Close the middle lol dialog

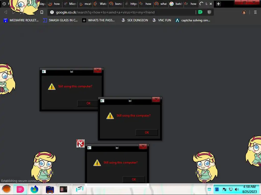coord(156,99)
